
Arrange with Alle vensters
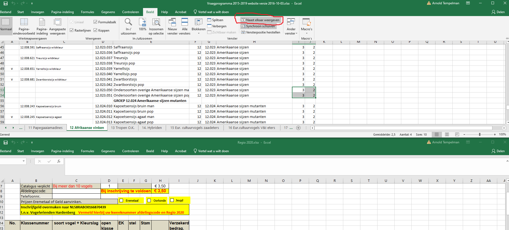184,26
